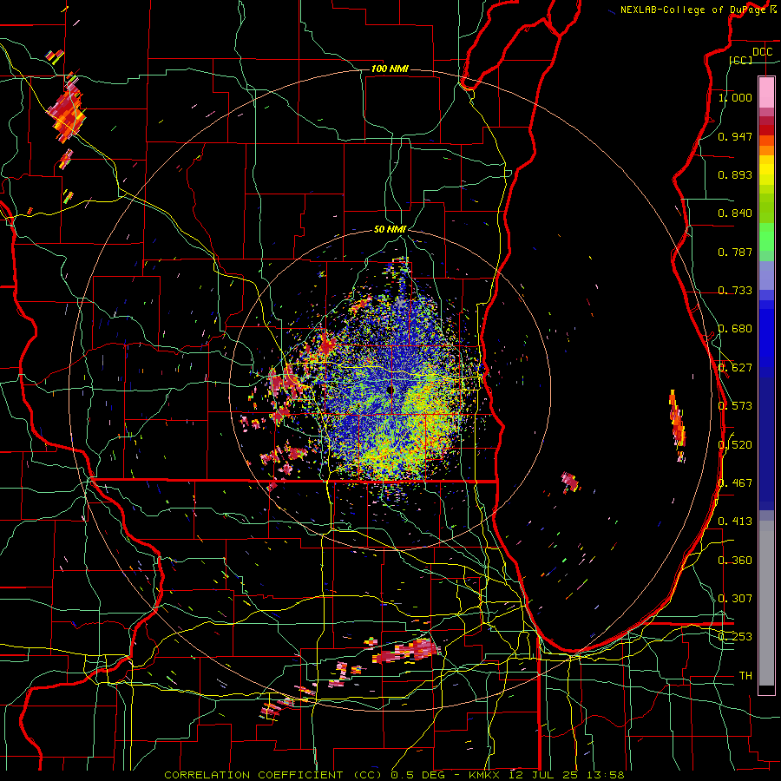The image size is (781, 781).
Task: Click the 0.520 scale value
Action: [x=735, y=444]
